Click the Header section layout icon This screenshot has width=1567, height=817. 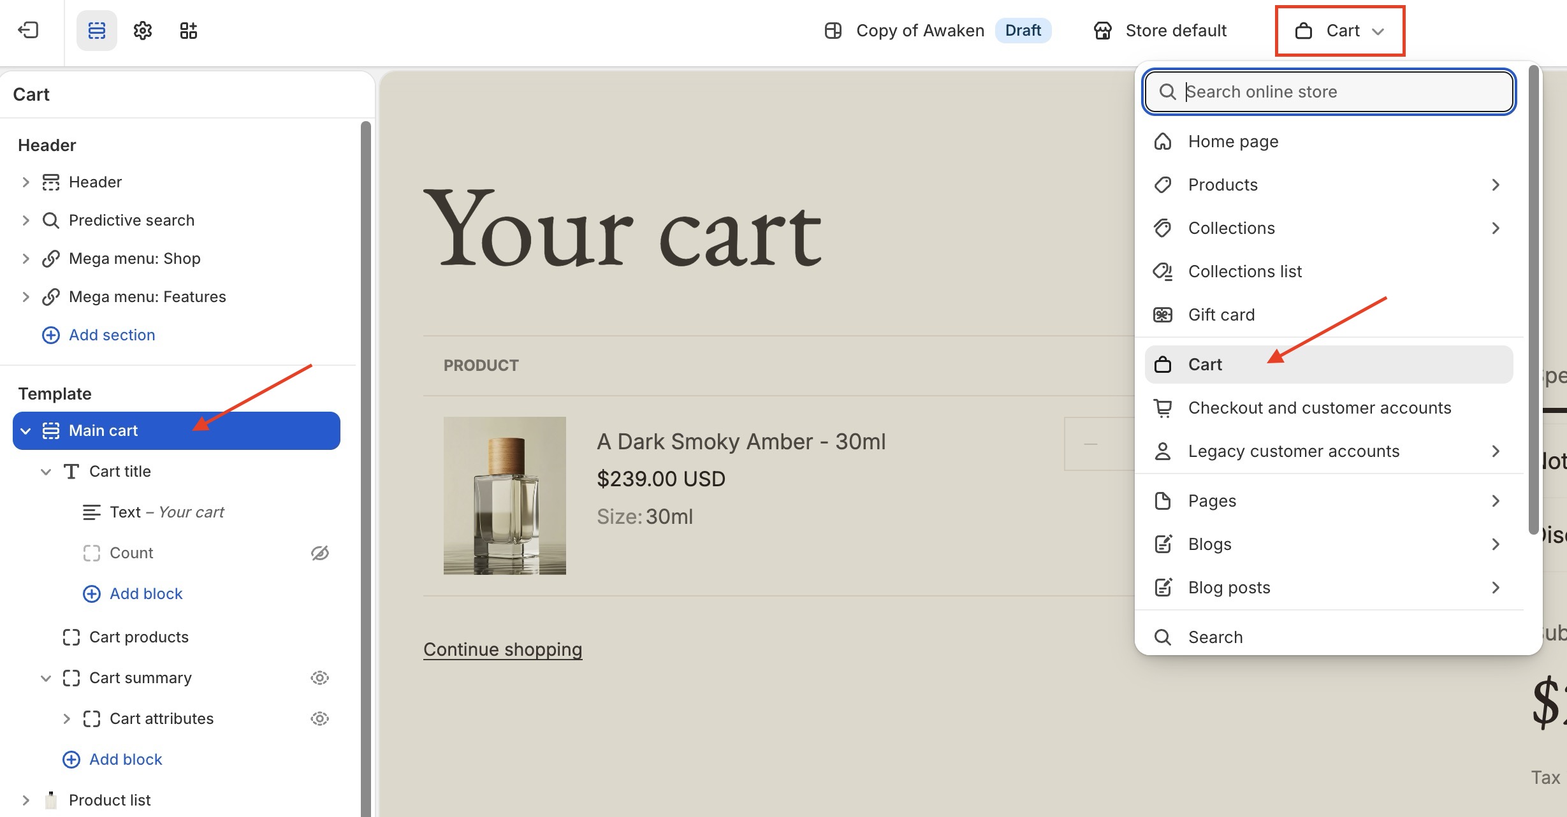tap(51, 182)
